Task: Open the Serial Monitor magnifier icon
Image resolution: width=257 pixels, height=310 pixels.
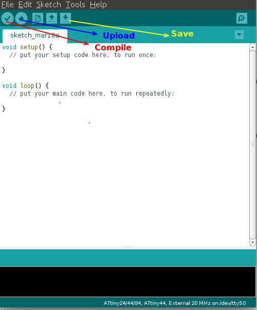Action: (242, 19)
